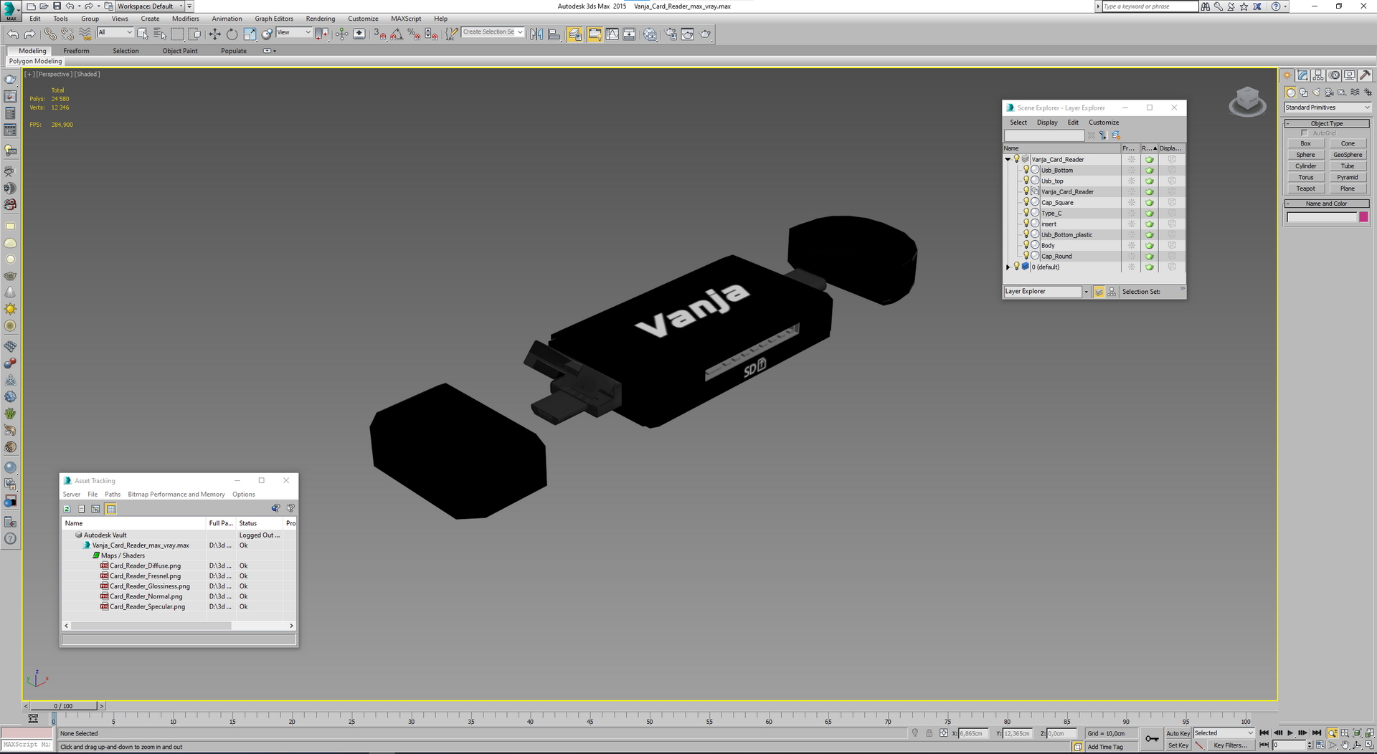Open Render Setup icon
1377x754 pixels.
point(671,34)
